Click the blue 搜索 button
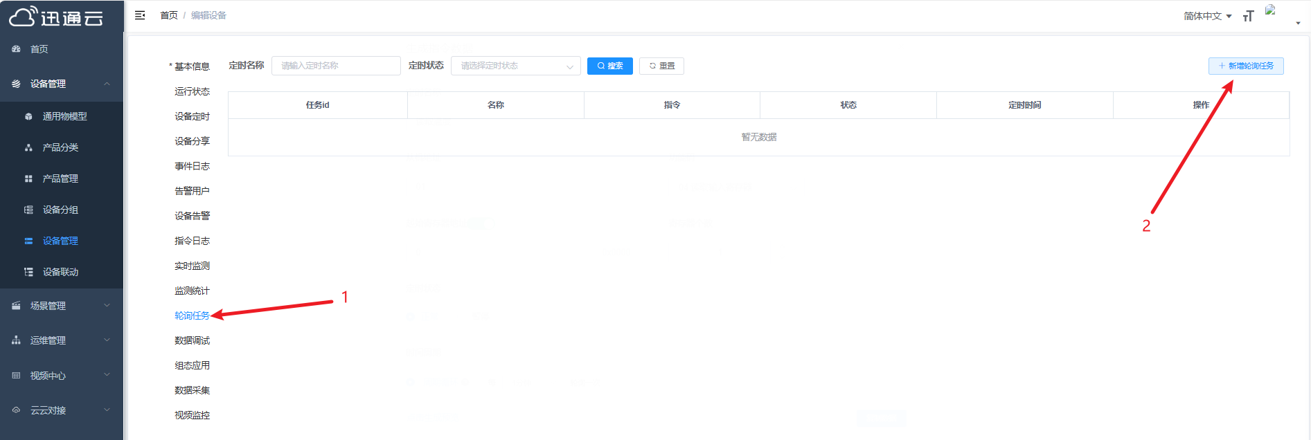 [x=609, y=66]
